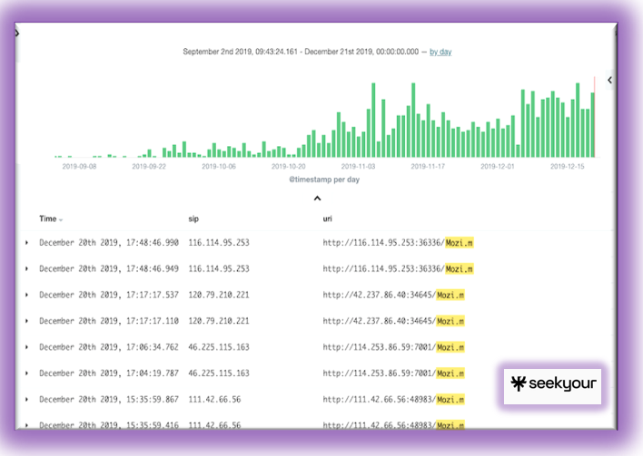643x456 pixels.
Task: Expand the row timed 17:48:46.990
Action: pos(26,243)
